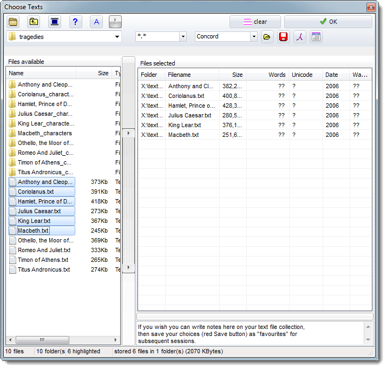Click the blue monitor screen icon

[54, 22]
